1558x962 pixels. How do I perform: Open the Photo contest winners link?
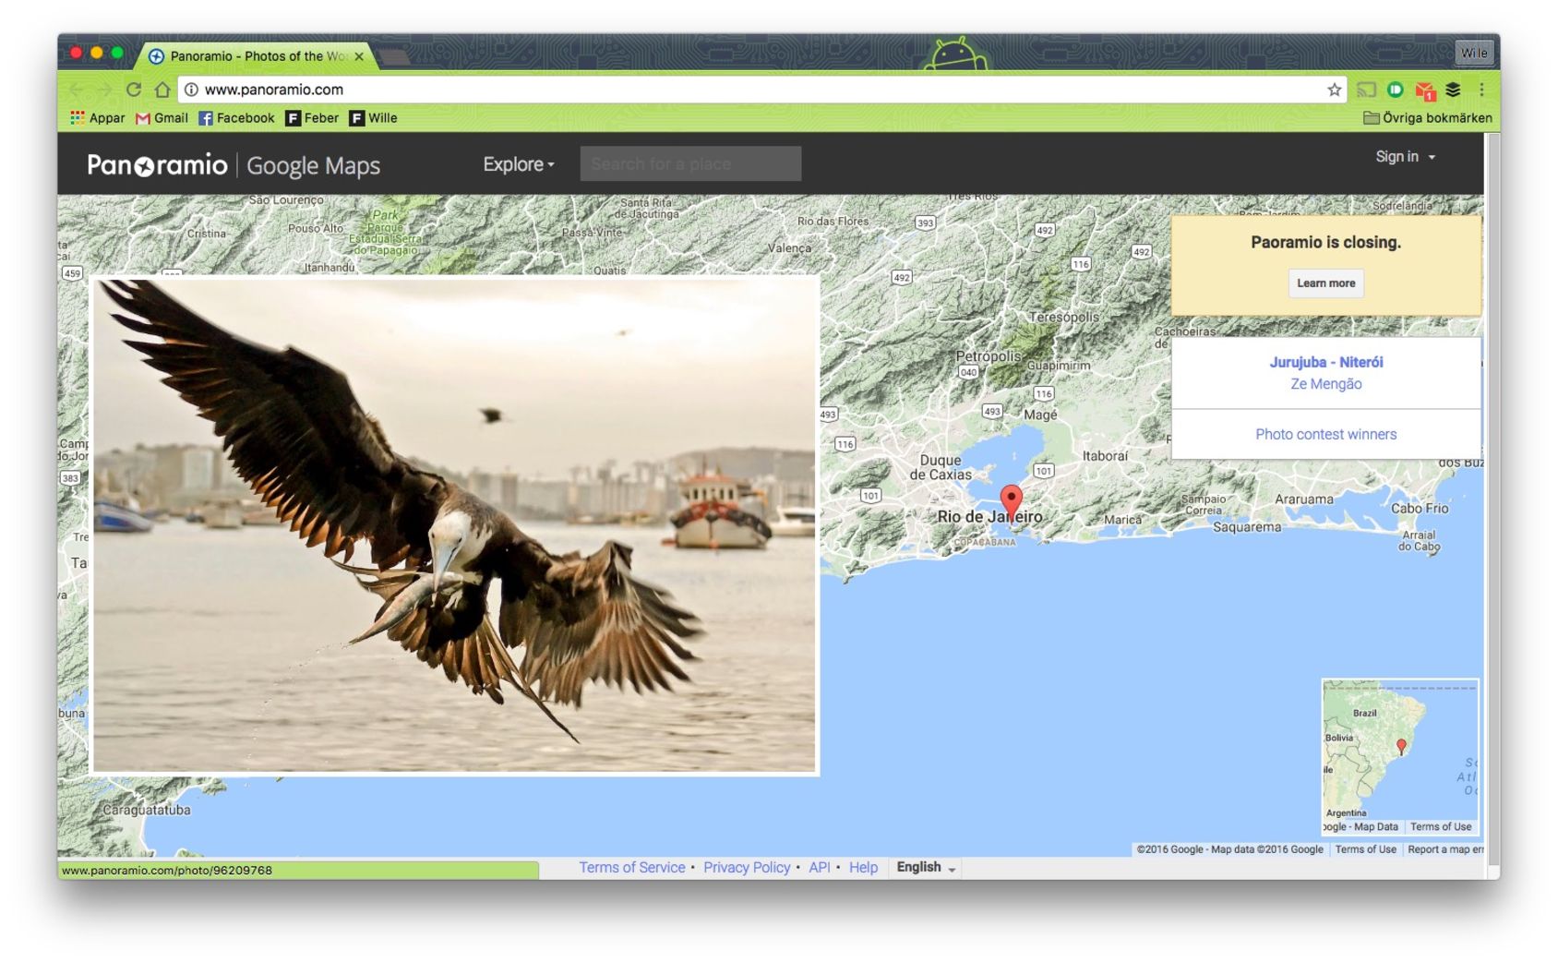tap(1325, 434)
